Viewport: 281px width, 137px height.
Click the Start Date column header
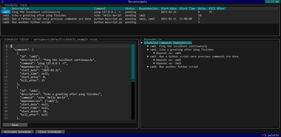coord(169,8)
